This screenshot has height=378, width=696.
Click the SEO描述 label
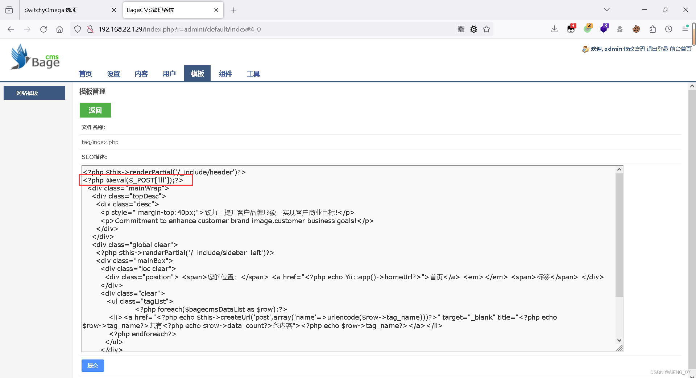94,157
